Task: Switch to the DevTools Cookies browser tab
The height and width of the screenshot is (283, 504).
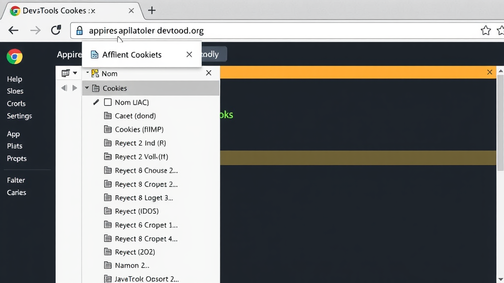Action: pos(64,10)
